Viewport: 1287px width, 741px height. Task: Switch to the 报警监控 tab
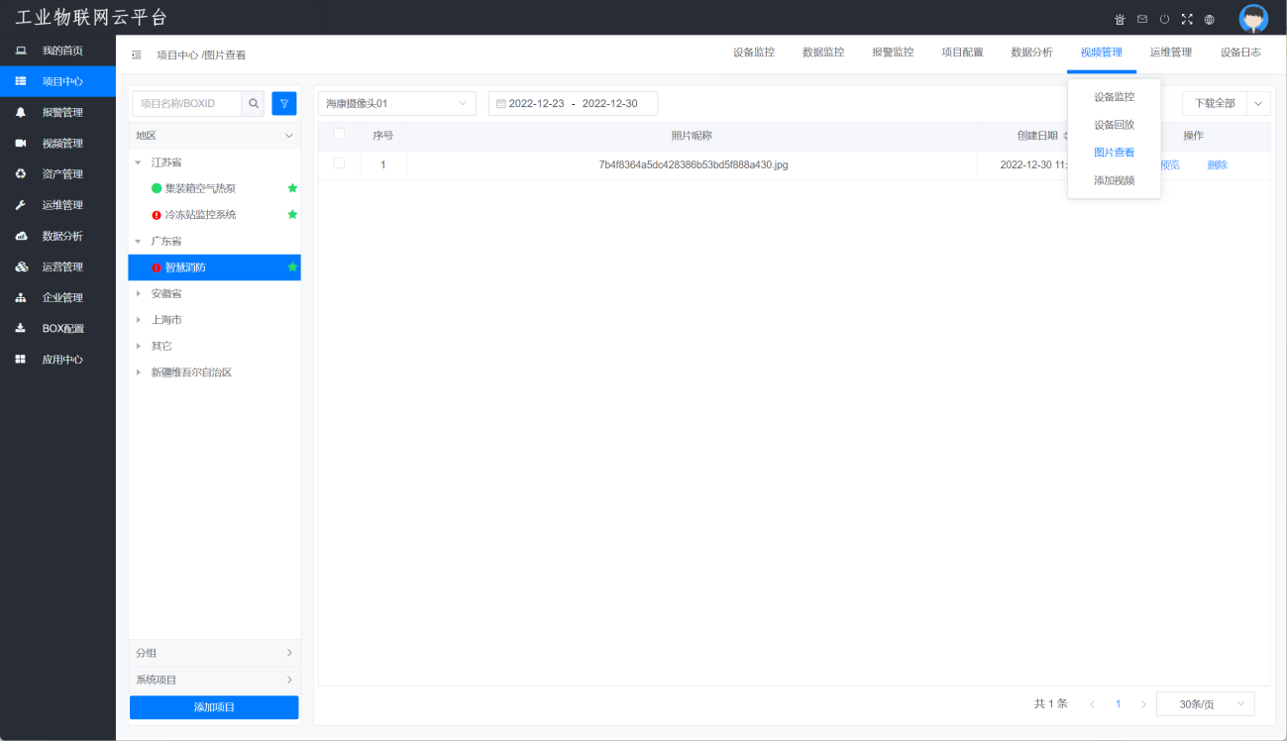893,53
